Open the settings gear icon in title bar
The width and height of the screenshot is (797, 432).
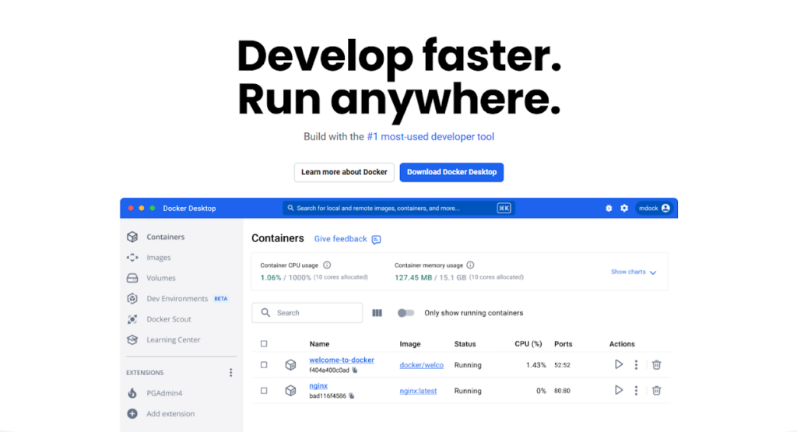pos(624,209)
